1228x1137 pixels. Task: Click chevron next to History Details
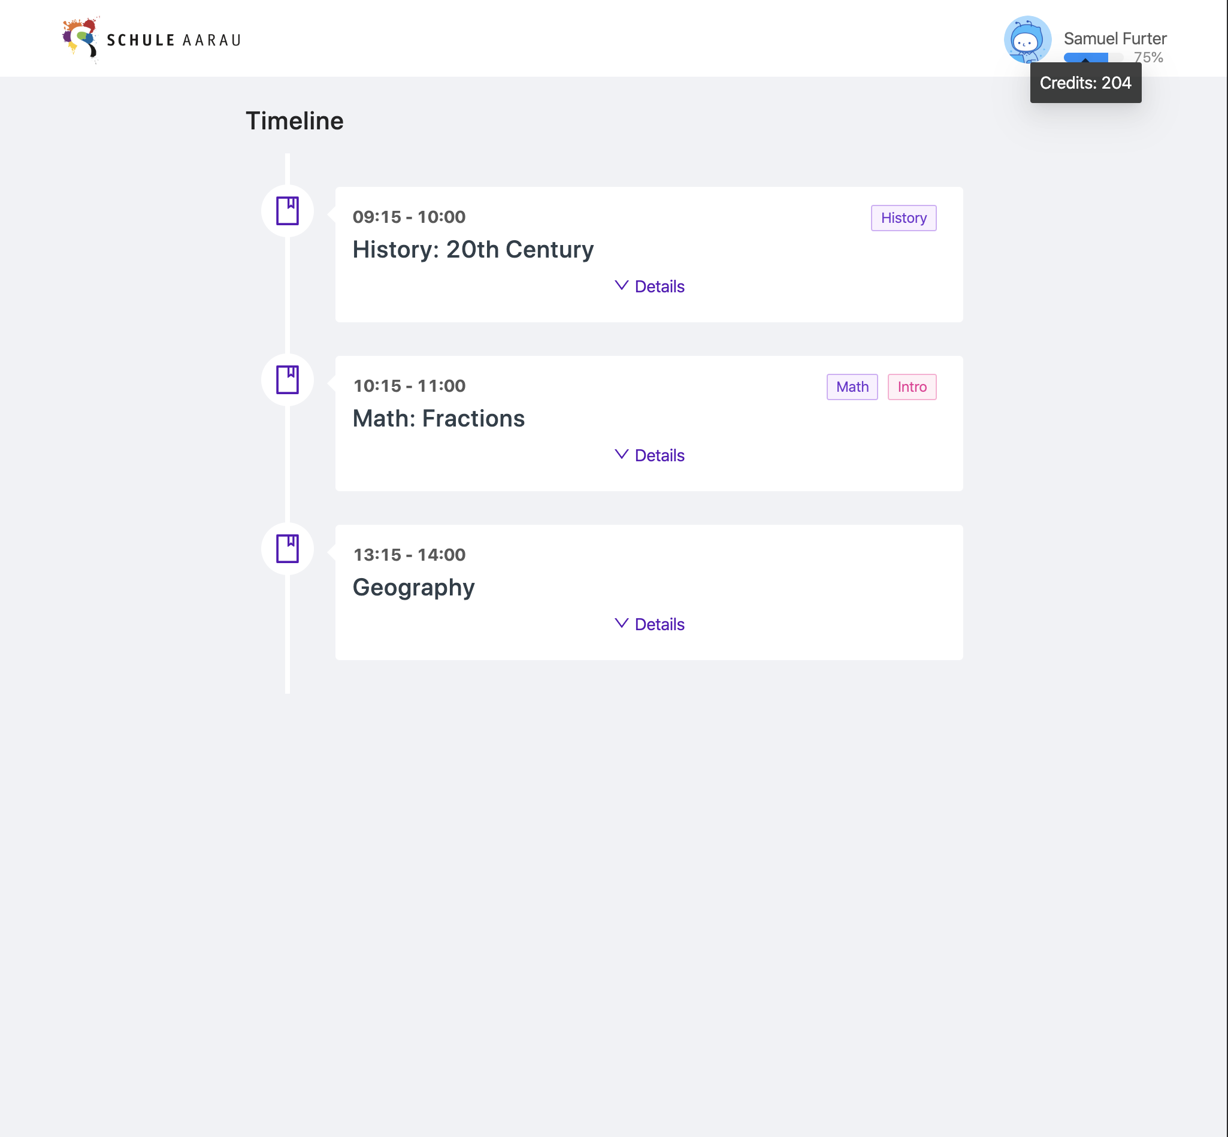pyautogui.click(x=621, y=286)
